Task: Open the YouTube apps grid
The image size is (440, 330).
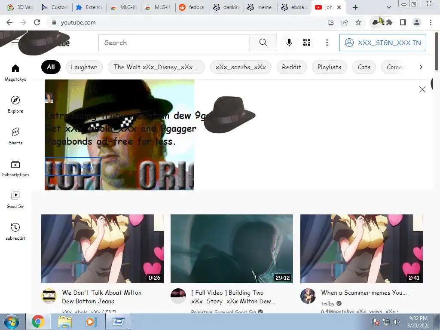Action: pos(306,43)
